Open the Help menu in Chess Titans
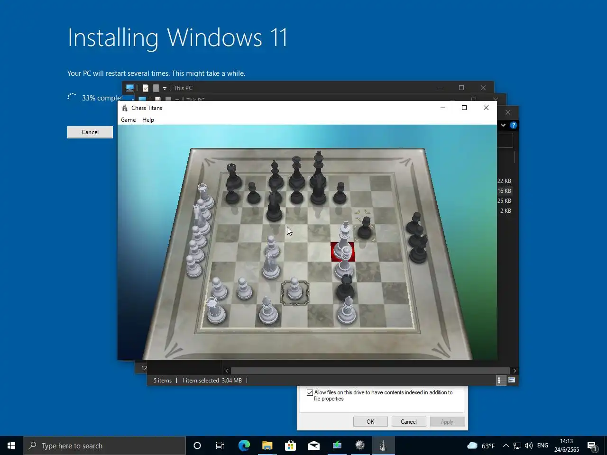The height and width of the screenshot is (455, 607). 148,120
